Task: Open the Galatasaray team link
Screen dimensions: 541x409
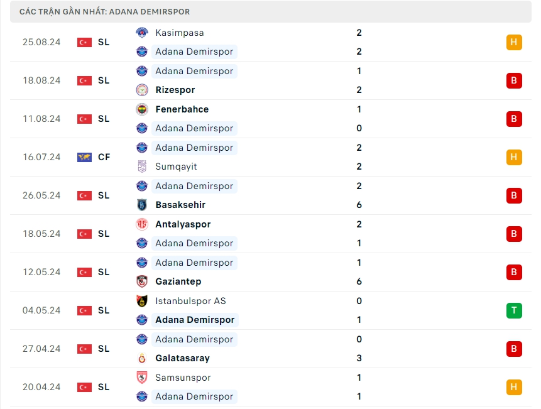Action: coord(182,358)
